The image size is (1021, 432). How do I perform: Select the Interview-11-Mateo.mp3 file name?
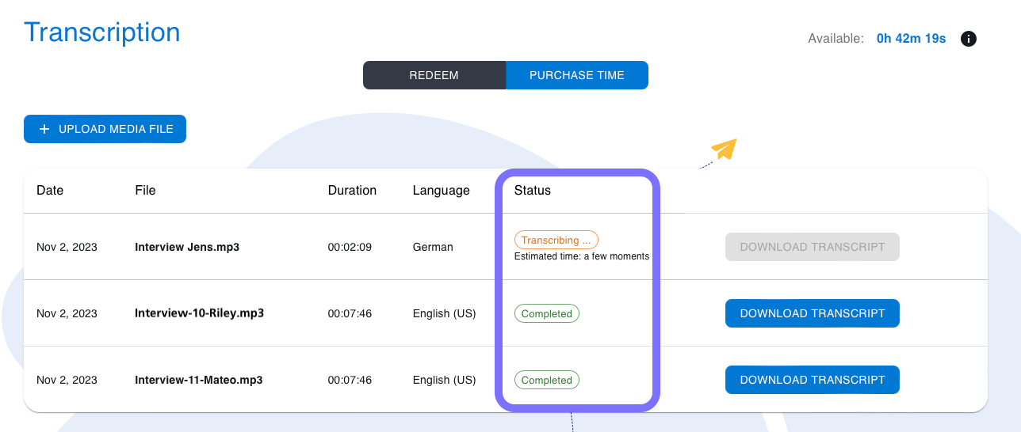click(199, 380)
